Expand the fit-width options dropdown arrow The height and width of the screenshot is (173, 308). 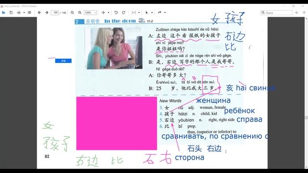(x=139, y=12)
